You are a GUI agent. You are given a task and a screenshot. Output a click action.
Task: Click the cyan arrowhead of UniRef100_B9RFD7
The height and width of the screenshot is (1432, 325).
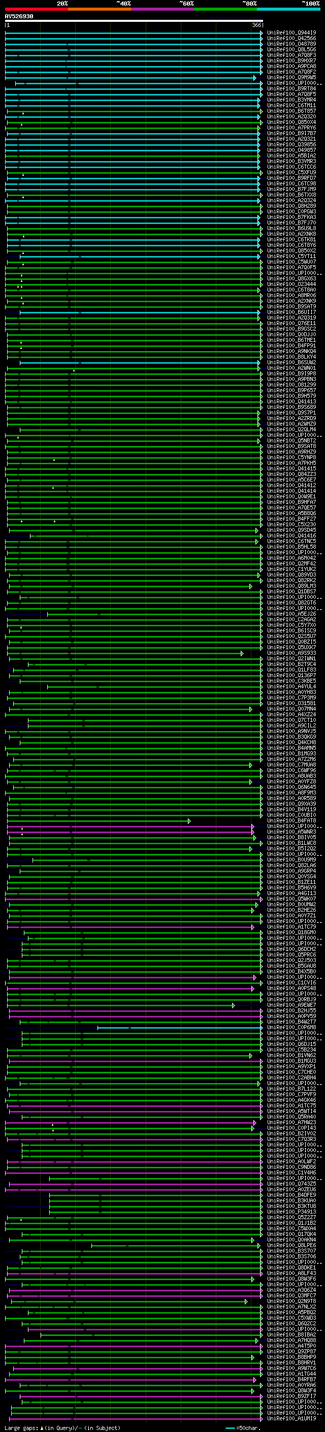coord(259,178)
